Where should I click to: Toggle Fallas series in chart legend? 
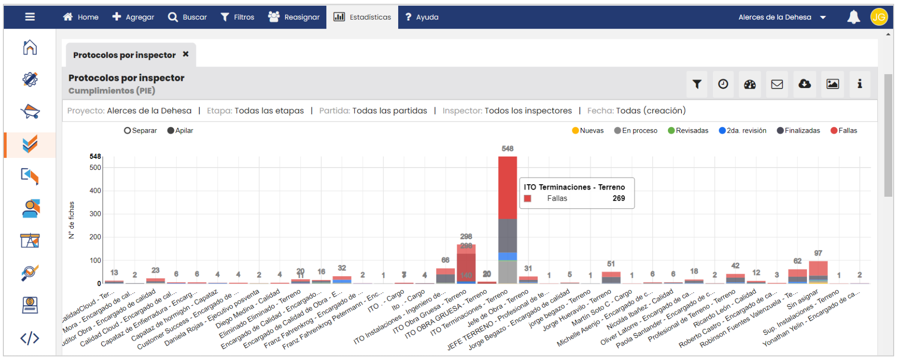point(844,131)
